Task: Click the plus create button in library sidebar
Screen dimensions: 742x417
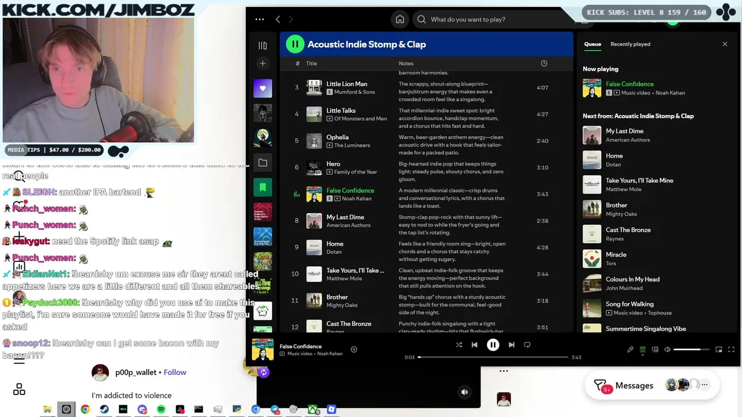Action: pos(263,63)
